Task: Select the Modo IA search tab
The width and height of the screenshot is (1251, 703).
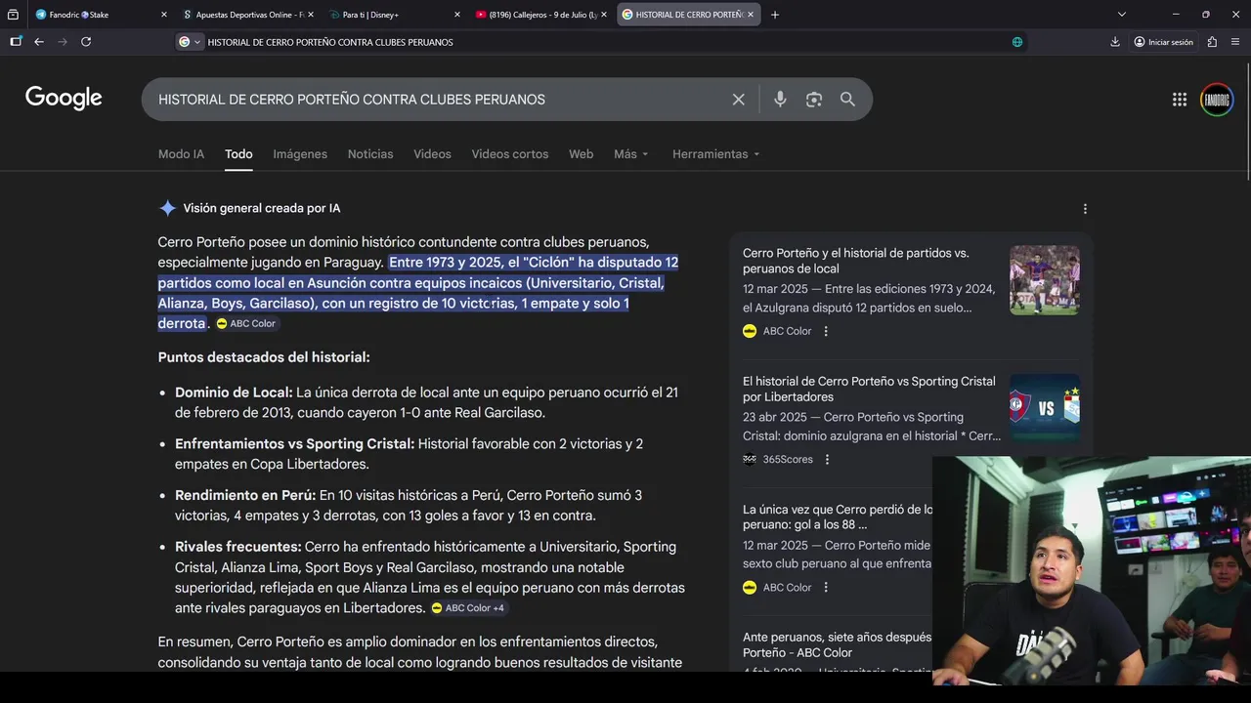Action: tap(182, 154)
